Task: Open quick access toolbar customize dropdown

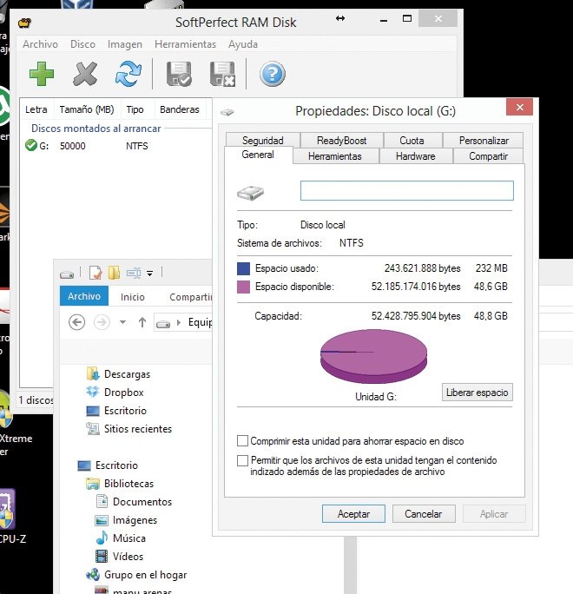Action: [x=150, y=274]
